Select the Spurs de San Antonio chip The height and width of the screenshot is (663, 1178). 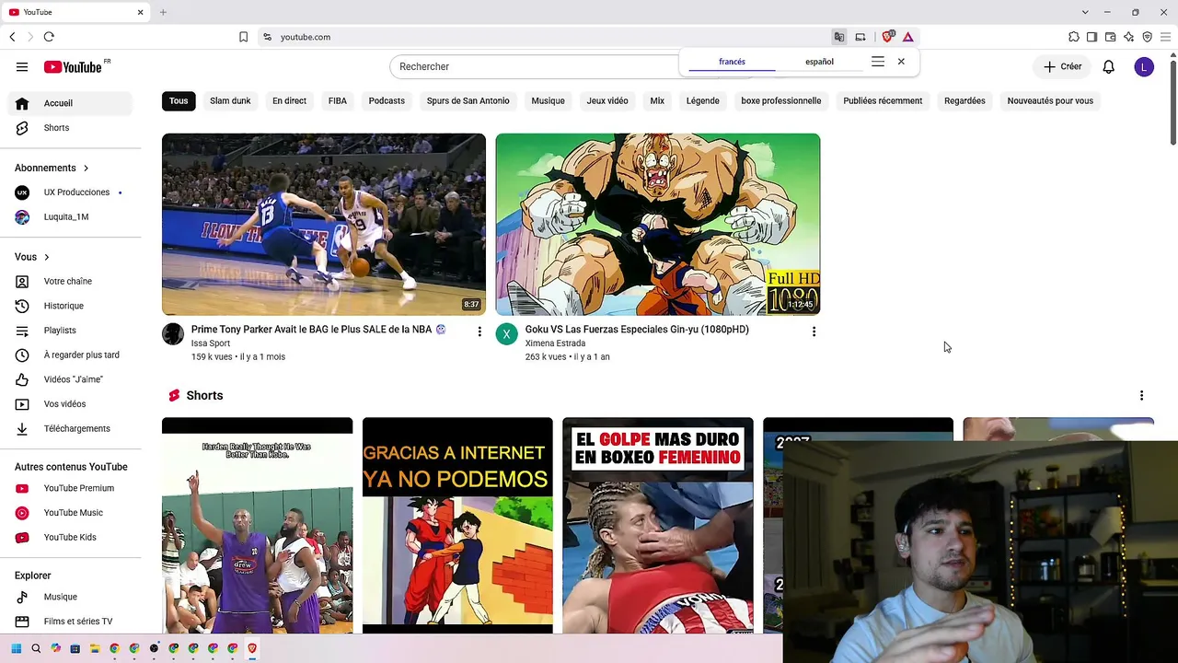tap(468, 100)
